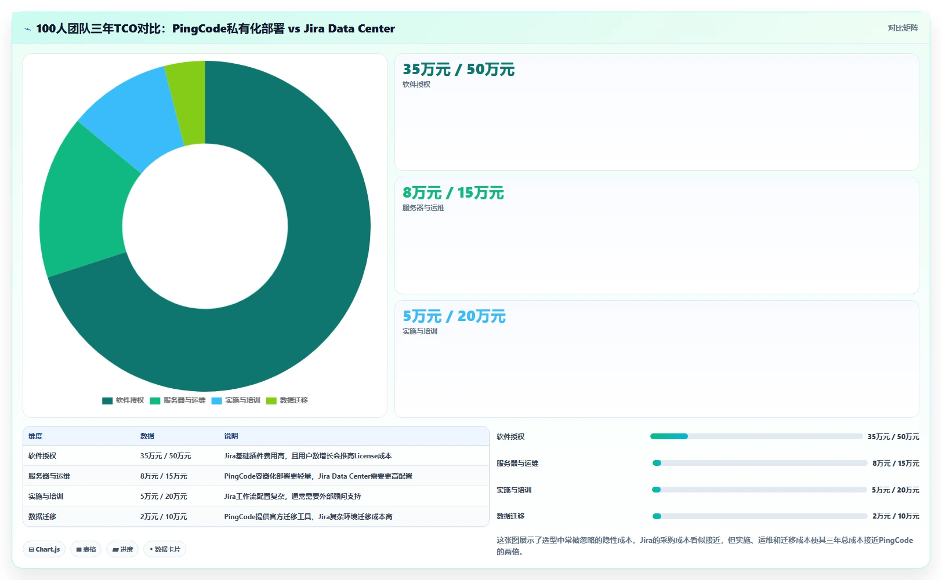Select the 服务器与运维 table row label
The image size is (942, 580).
pos(49,476)
